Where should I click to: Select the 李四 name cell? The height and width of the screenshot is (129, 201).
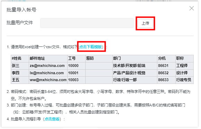tap(20, 73)
